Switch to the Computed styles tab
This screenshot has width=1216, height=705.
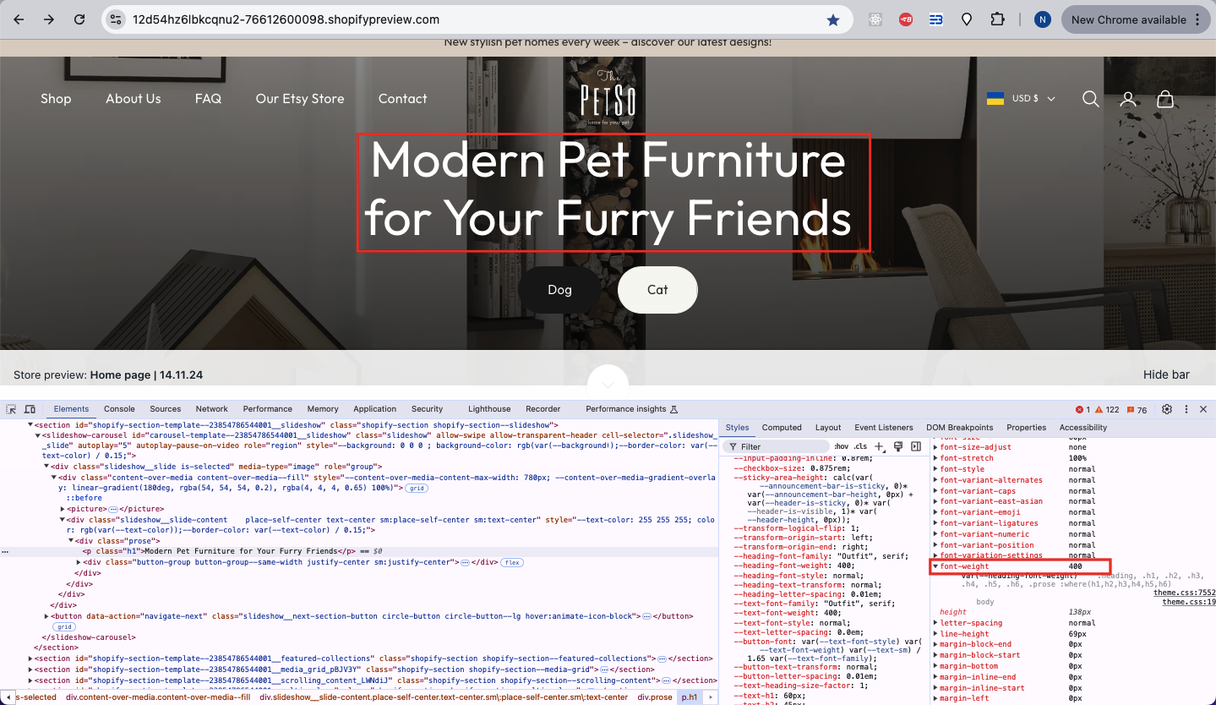[782, 428]
